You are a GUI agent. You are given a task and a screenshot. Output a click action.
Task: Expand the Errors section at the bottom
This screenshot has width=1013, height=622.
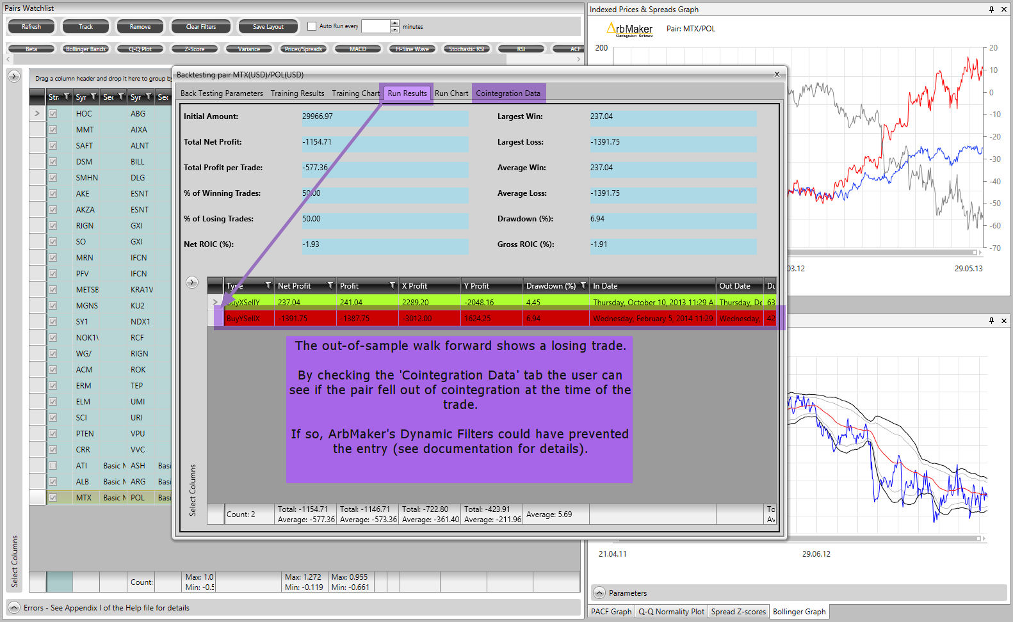14,607
